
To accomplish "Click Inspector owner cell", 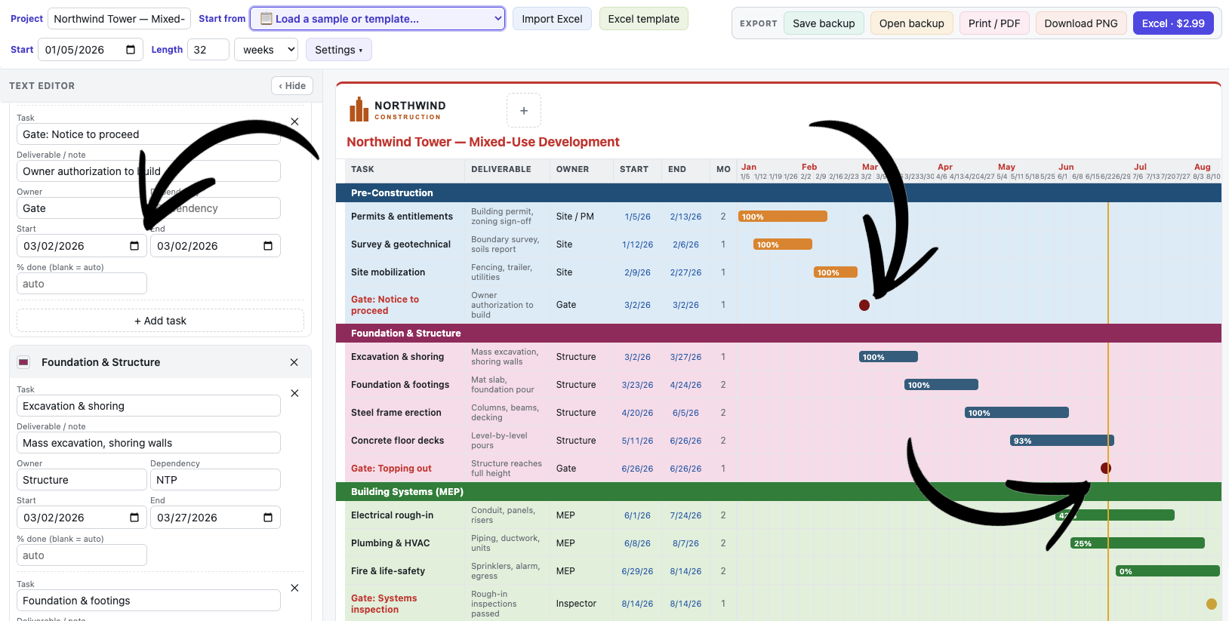I will (576, 604).
